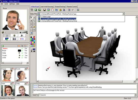This screenshot has width=138, height=100.
Task: Click the scissors cut icon in toolbar
Action: [64, 10]
